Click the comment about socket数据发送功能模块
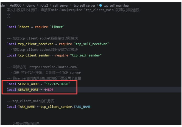This screenshot has width=182, height=127. click(42, 50)
